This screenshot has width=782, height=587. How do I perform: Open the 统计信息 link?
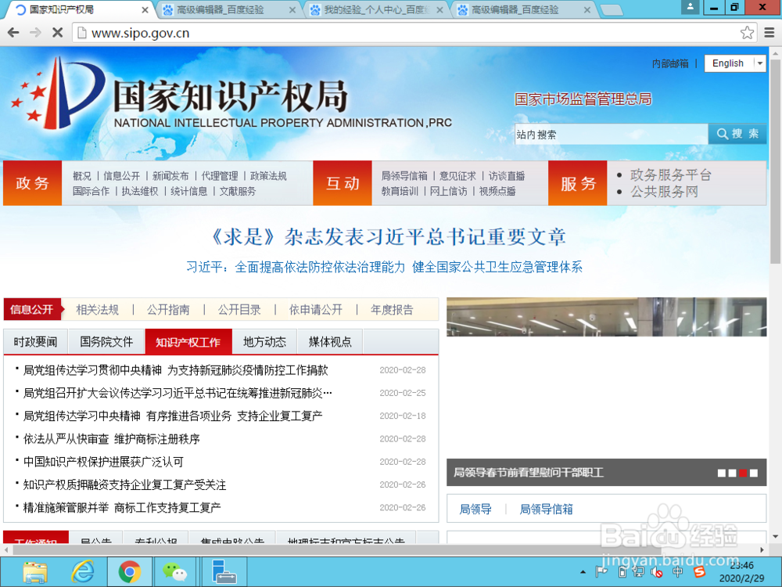pos(189,191)
